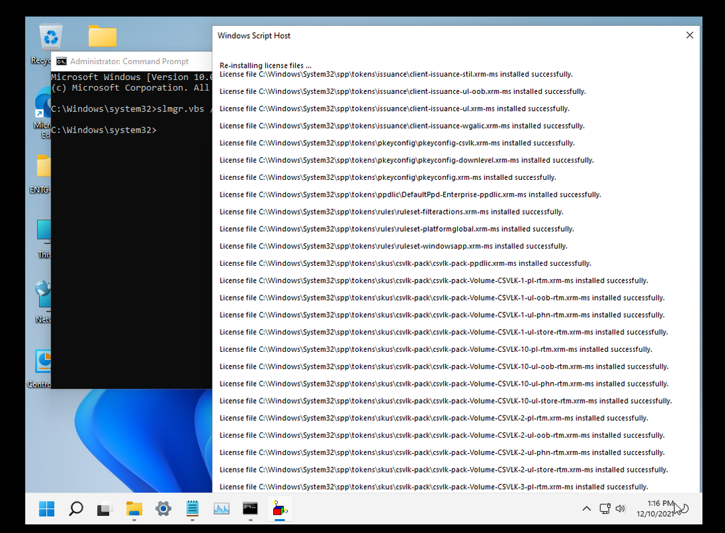Click the 'Re-installing license files ...' line

[265, 65]
